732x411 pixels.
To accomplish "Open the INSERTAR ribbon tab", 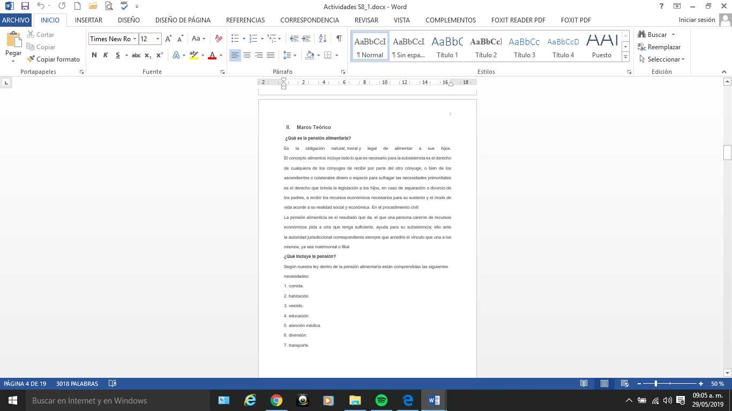I will pyautogui.click(x=89, y=20).
